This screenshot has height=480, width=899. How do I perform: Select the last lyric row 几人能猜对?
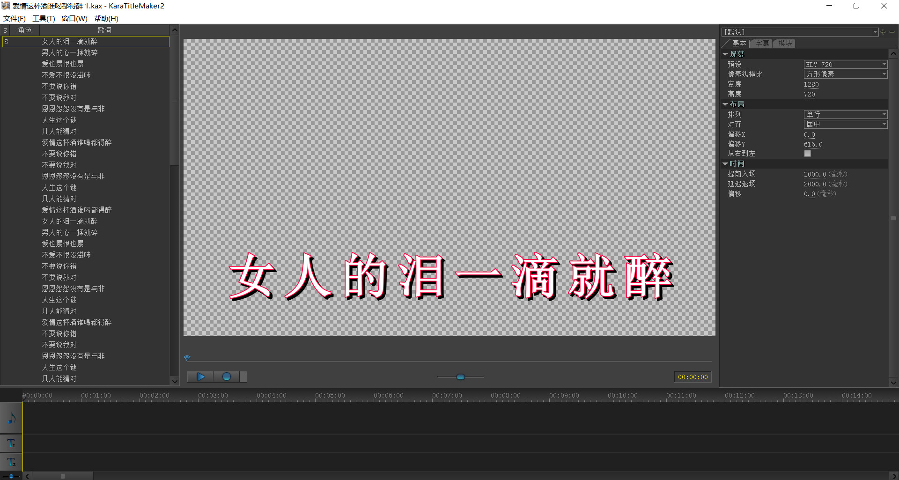[x=85, y=379]
